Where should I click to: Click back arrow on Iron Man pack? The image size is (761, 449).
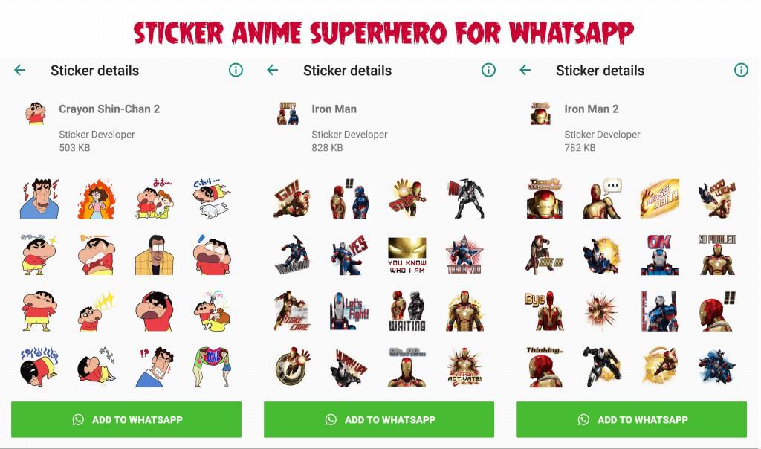point(273,71)
